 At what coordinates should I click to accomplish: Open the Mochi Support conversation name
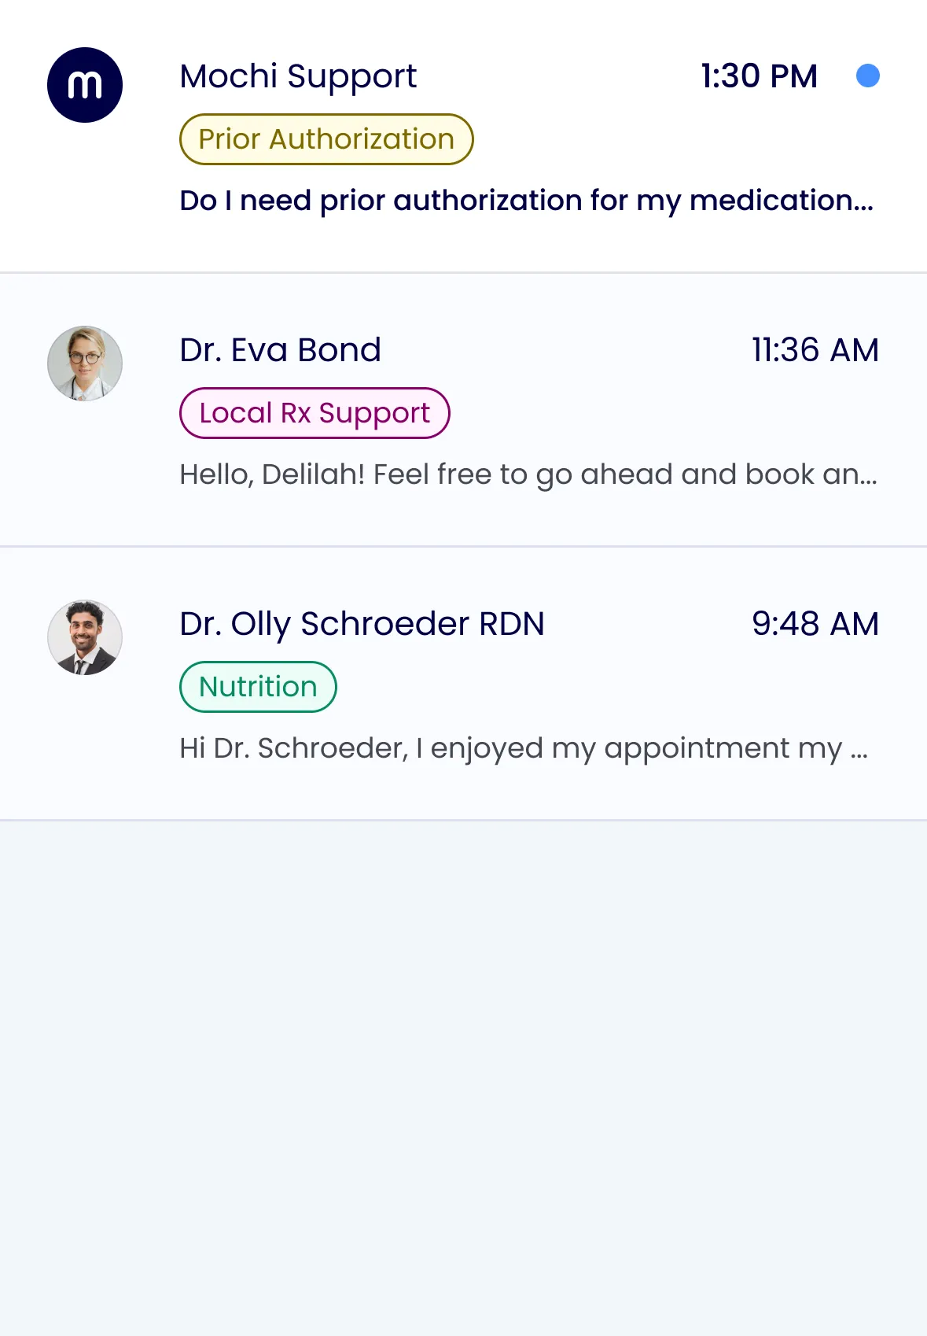(298, 76)
